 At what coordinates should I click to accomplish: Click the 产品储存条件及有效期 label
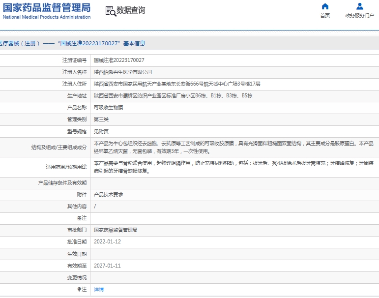coord(62,183)
